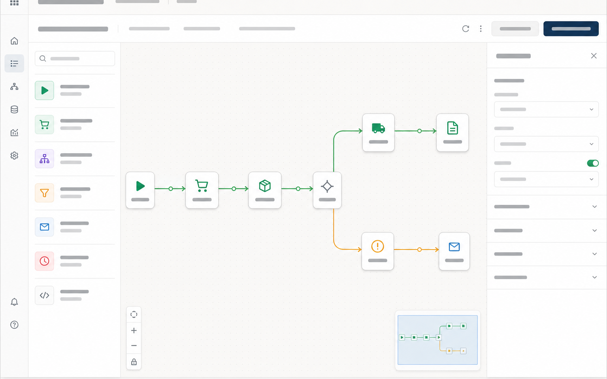Viewport: 607px width, 379px height.
Task: Open the database icon in sidebar
Action: click(14, 109)
